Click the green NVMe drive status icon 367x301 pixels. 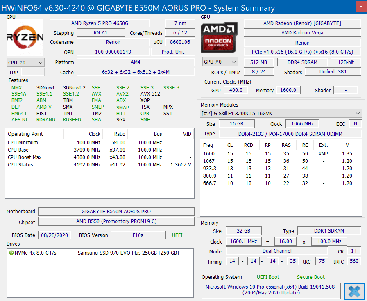point(11,253)
